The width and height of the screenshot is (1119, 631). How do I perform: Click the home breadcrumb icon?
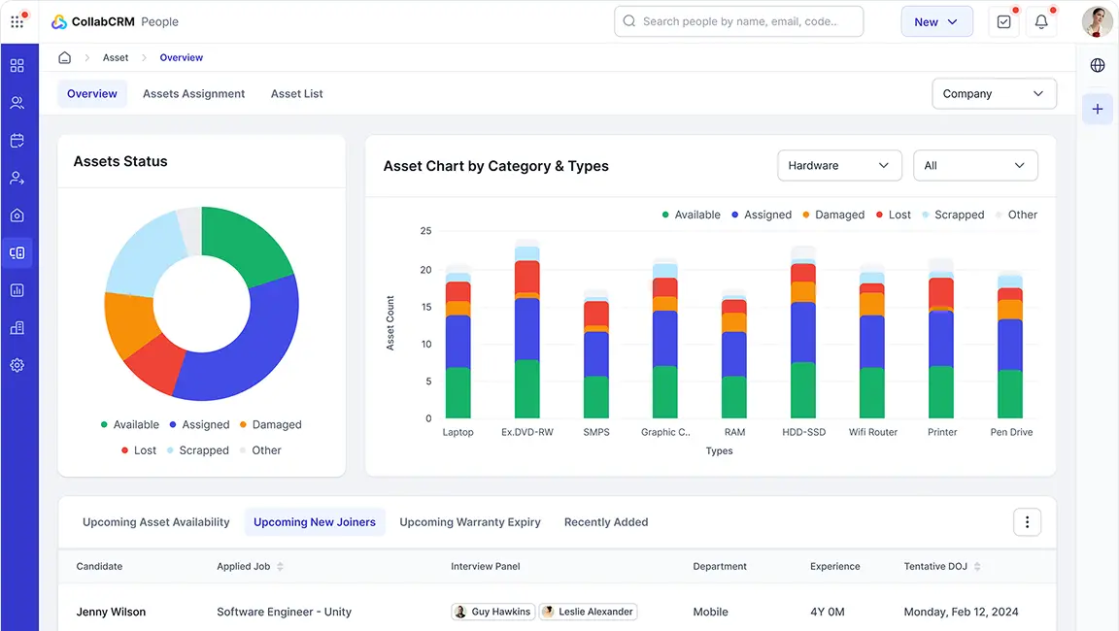tap(65, 58)
